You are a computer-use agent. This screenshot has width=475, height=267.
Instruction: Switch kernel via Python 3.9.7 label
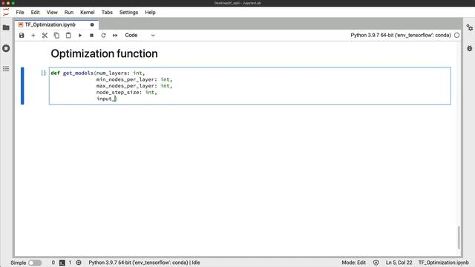pos(401,36)
